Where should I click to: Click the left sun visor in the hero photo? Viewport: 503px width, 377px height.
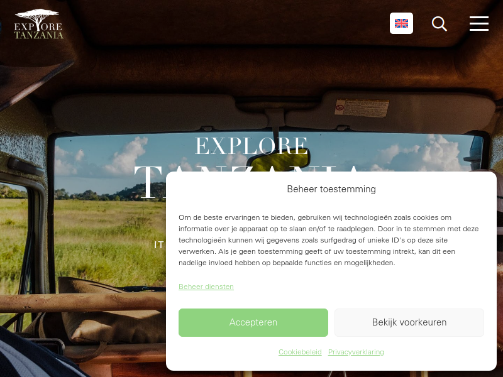160,113
